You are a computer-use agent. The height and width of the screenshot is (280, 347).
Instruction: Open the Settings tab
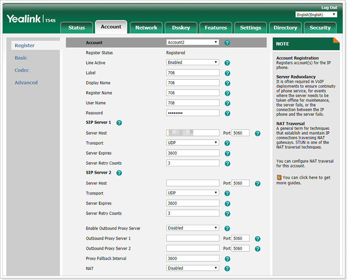250,28
